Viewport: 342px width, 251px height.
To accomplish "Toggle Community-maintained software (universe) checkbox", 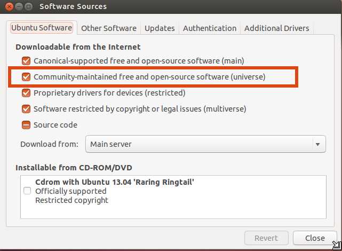I will (26, 77).
